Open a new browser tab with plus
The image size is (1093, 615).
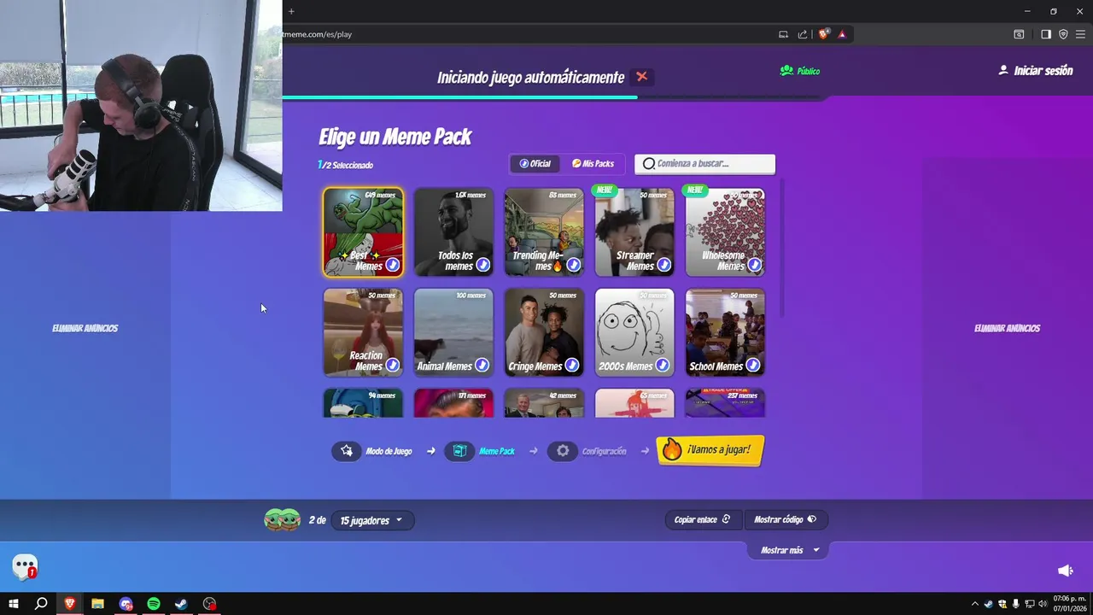tap(291, 11)
